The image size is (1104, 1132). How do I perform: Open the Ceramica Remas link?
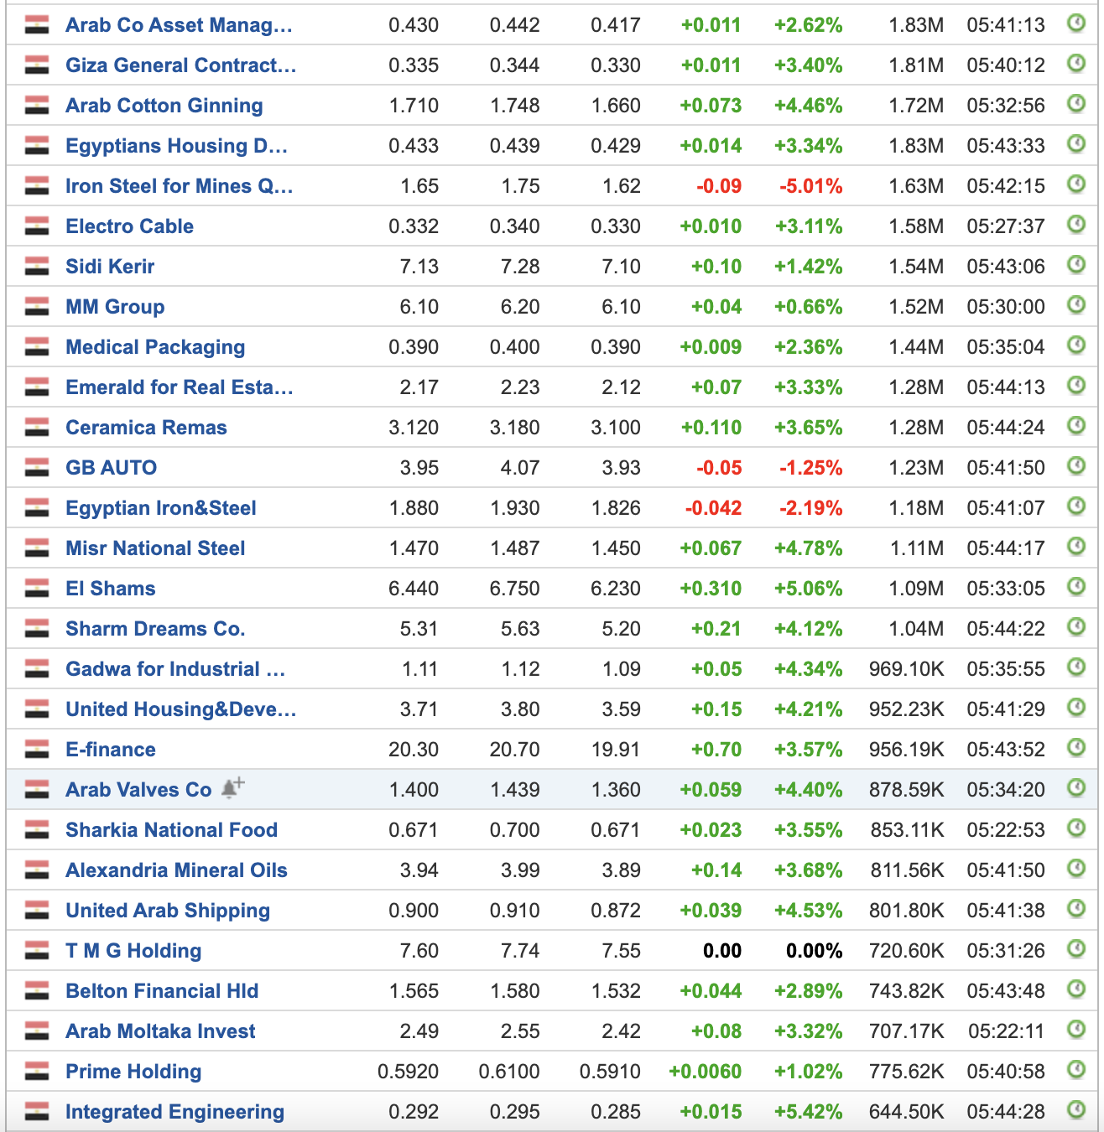[147, 428]
